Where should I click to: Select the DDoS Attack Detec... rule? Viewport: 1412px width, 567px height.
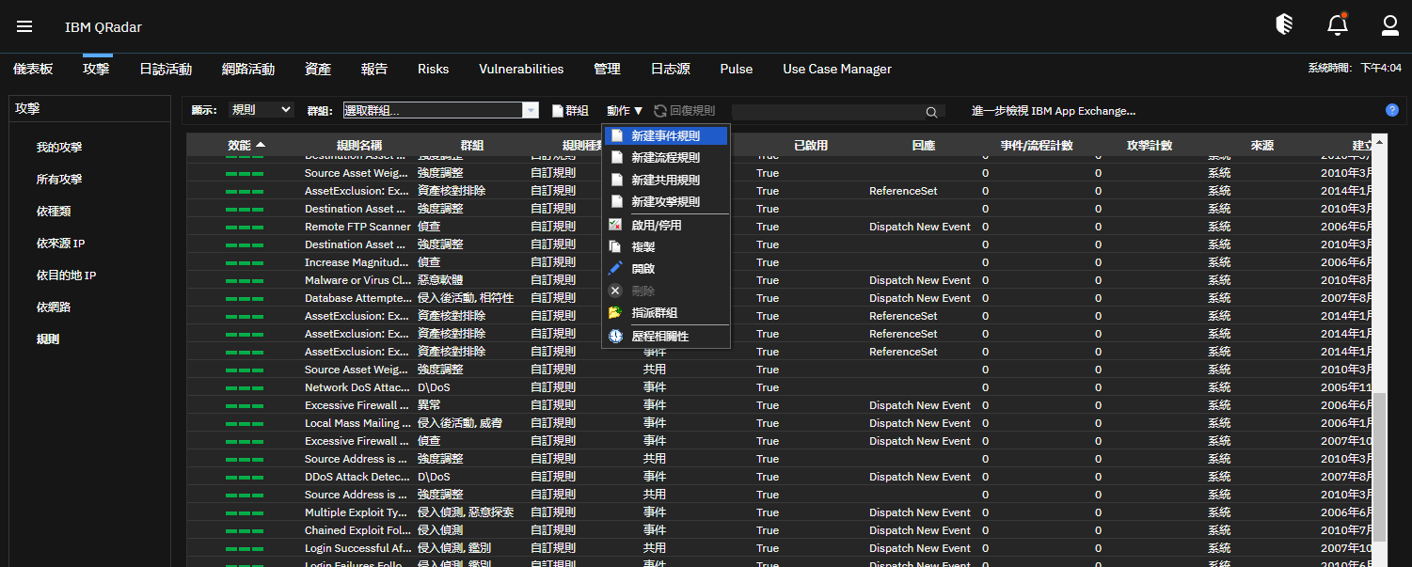tap(357, 477)
